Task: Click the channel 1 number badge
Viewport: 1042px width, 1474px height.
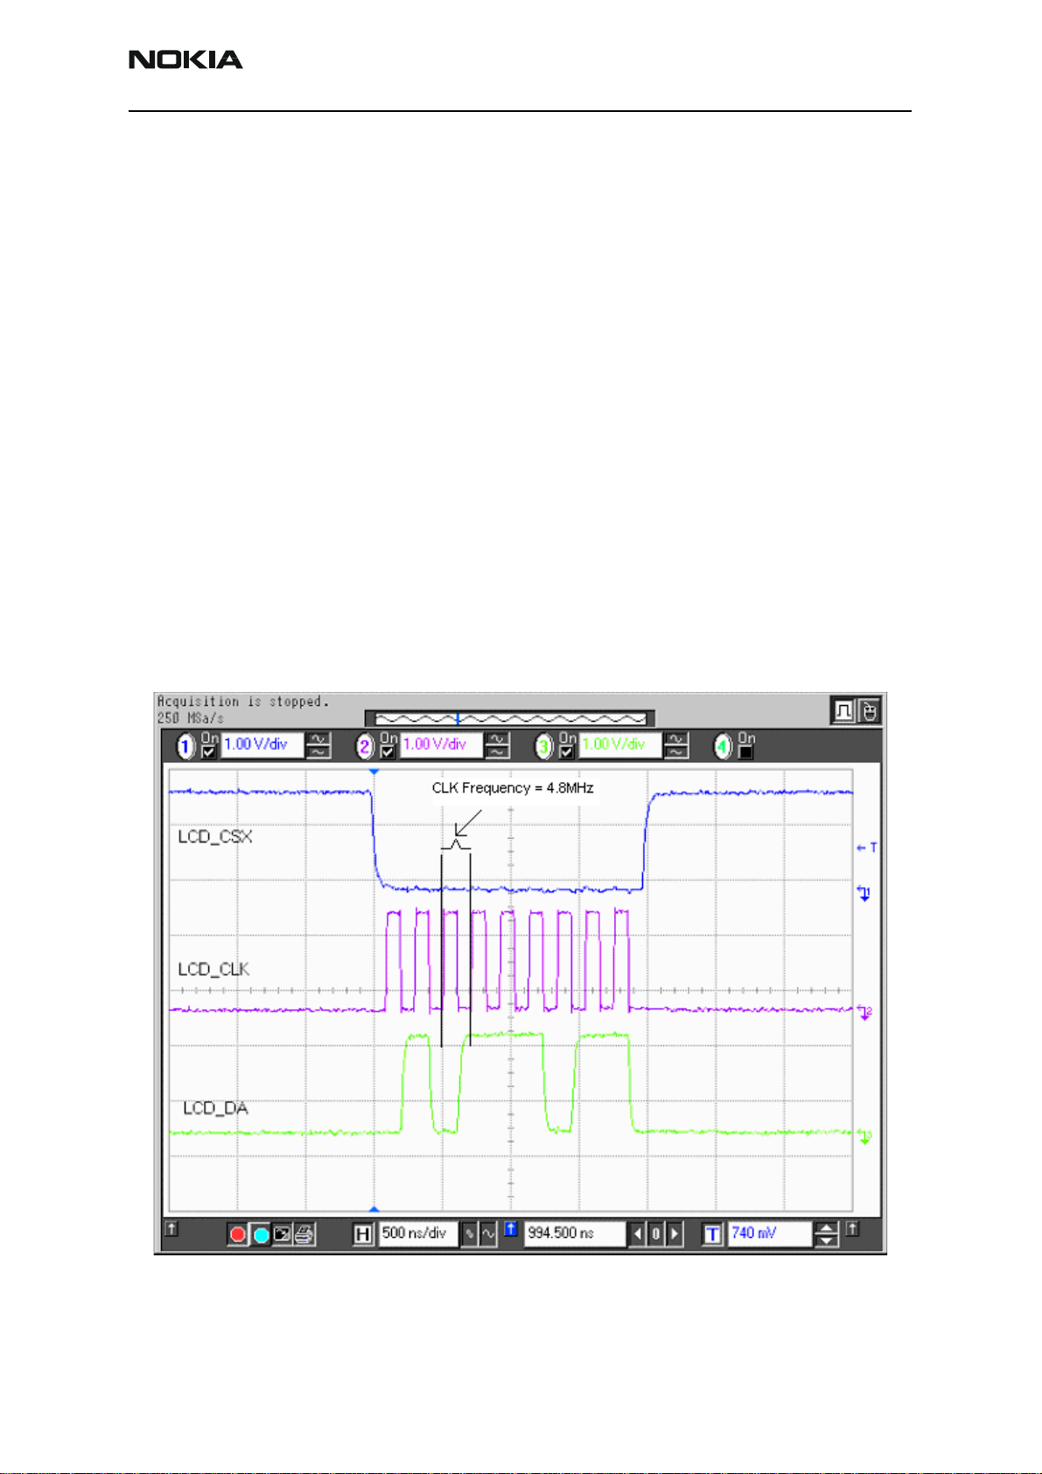Action: (185, 746)
